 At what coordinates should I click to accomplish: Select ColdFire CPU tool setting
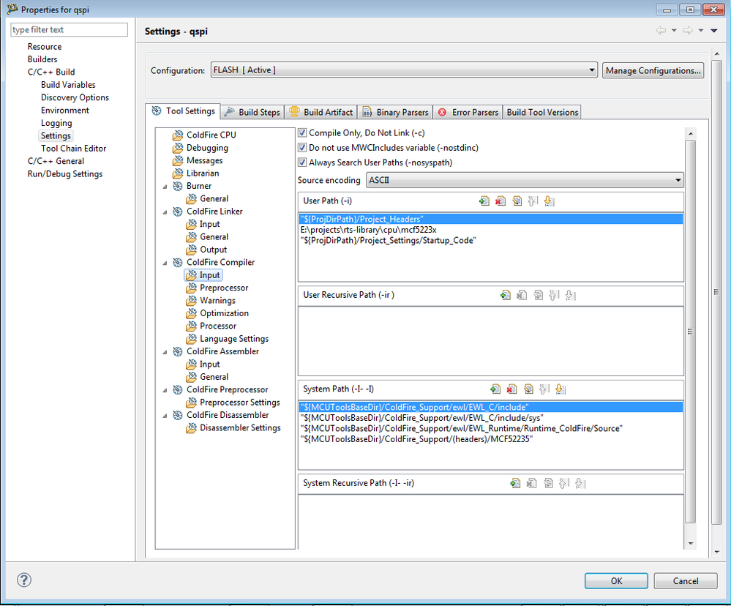point(211,135)
